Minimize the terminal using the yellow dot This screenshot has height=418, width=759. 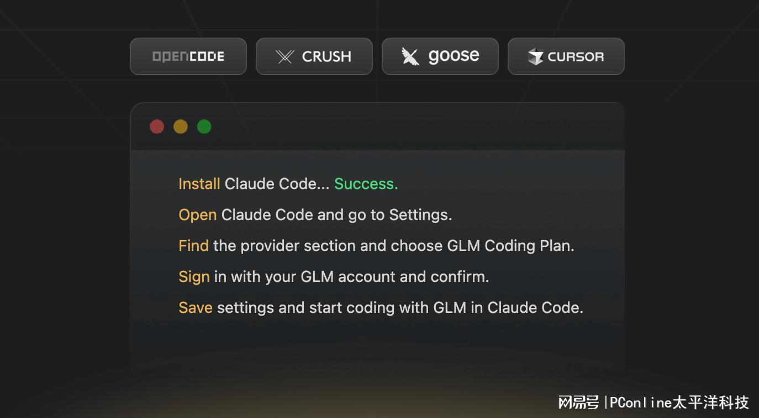tap(181, 127)
